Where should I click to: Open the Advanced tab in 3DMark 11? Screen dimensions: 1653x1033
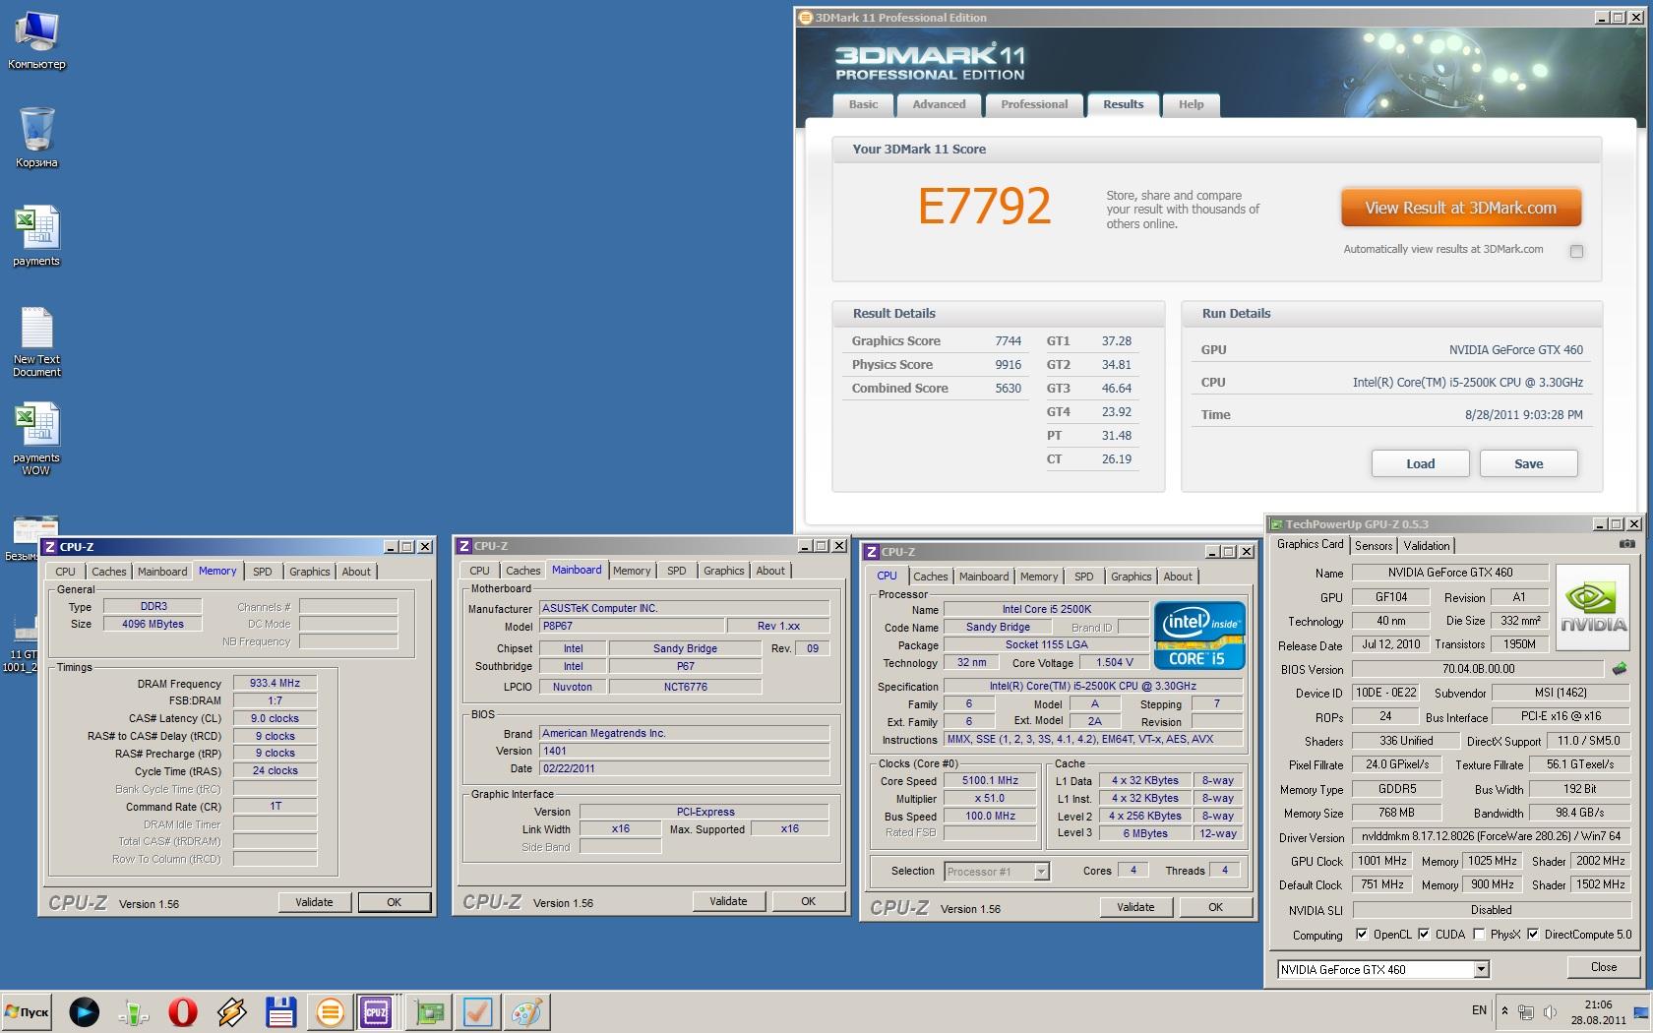click(939, 104)
